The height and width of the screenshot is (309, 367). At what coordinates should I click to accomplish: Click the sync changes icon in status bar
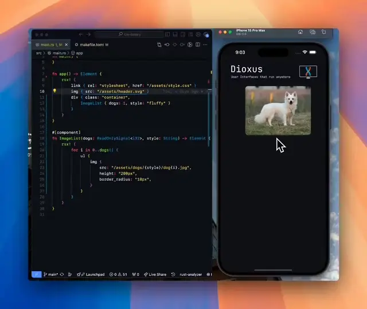point(62,275)
